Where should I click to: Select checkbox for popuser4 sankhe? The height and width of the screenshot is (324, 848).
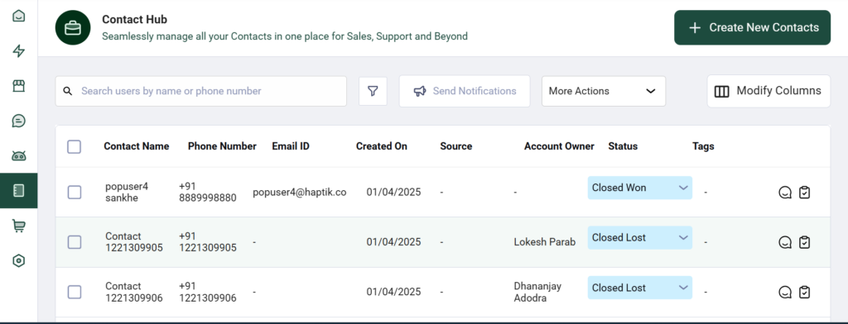[x=74, y=193]
